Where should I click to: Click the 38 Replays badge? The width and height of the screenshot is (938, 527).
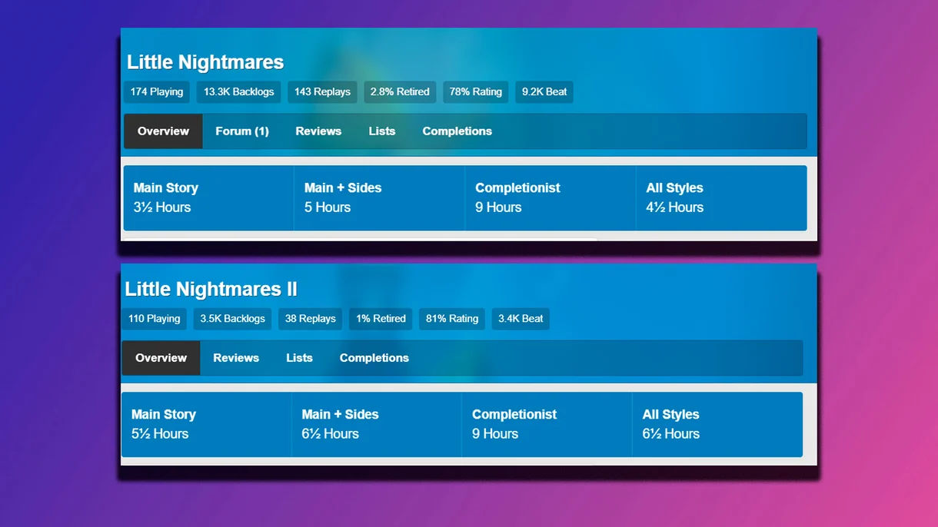pos(310,319)
